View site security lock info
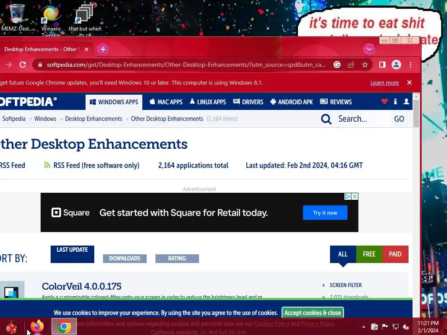Image resolution: width=447 pixels, height=335 pixels. pos(40,65)
